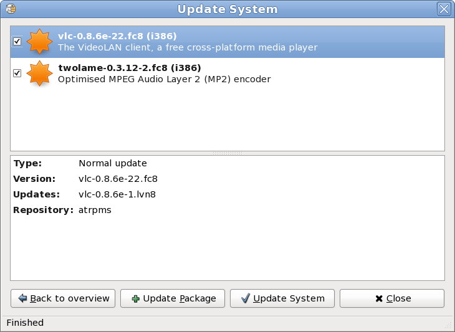Click the resize grip in the status bar corner
The width and height of the screenshot is (455, 332).
448,325
